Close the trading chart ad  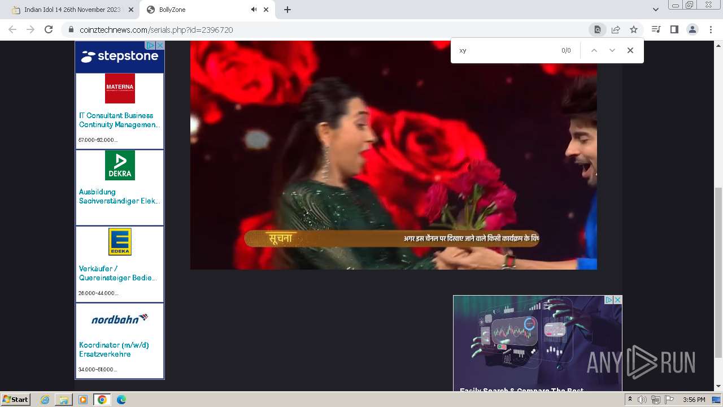(618, 300)
